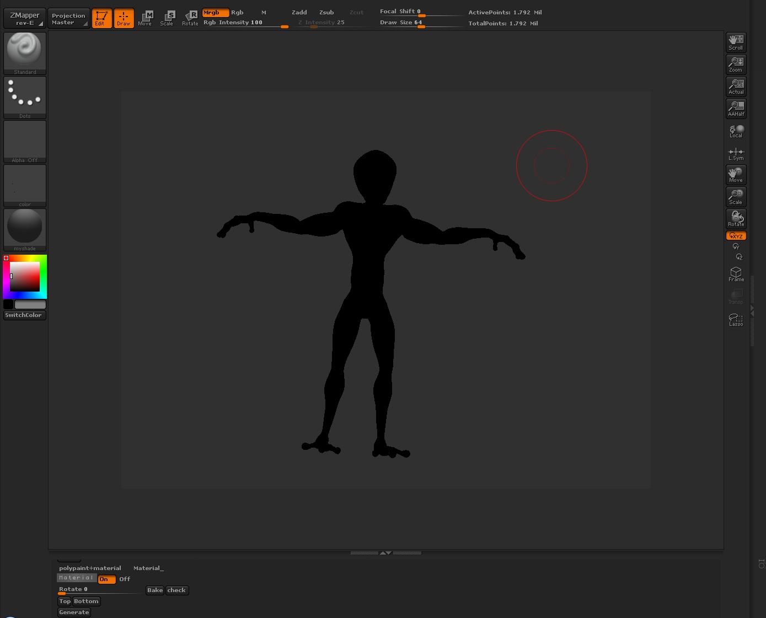Switch to Draw mode
Viewport: 766px width, 618px height.
click(x=124, y=18)
